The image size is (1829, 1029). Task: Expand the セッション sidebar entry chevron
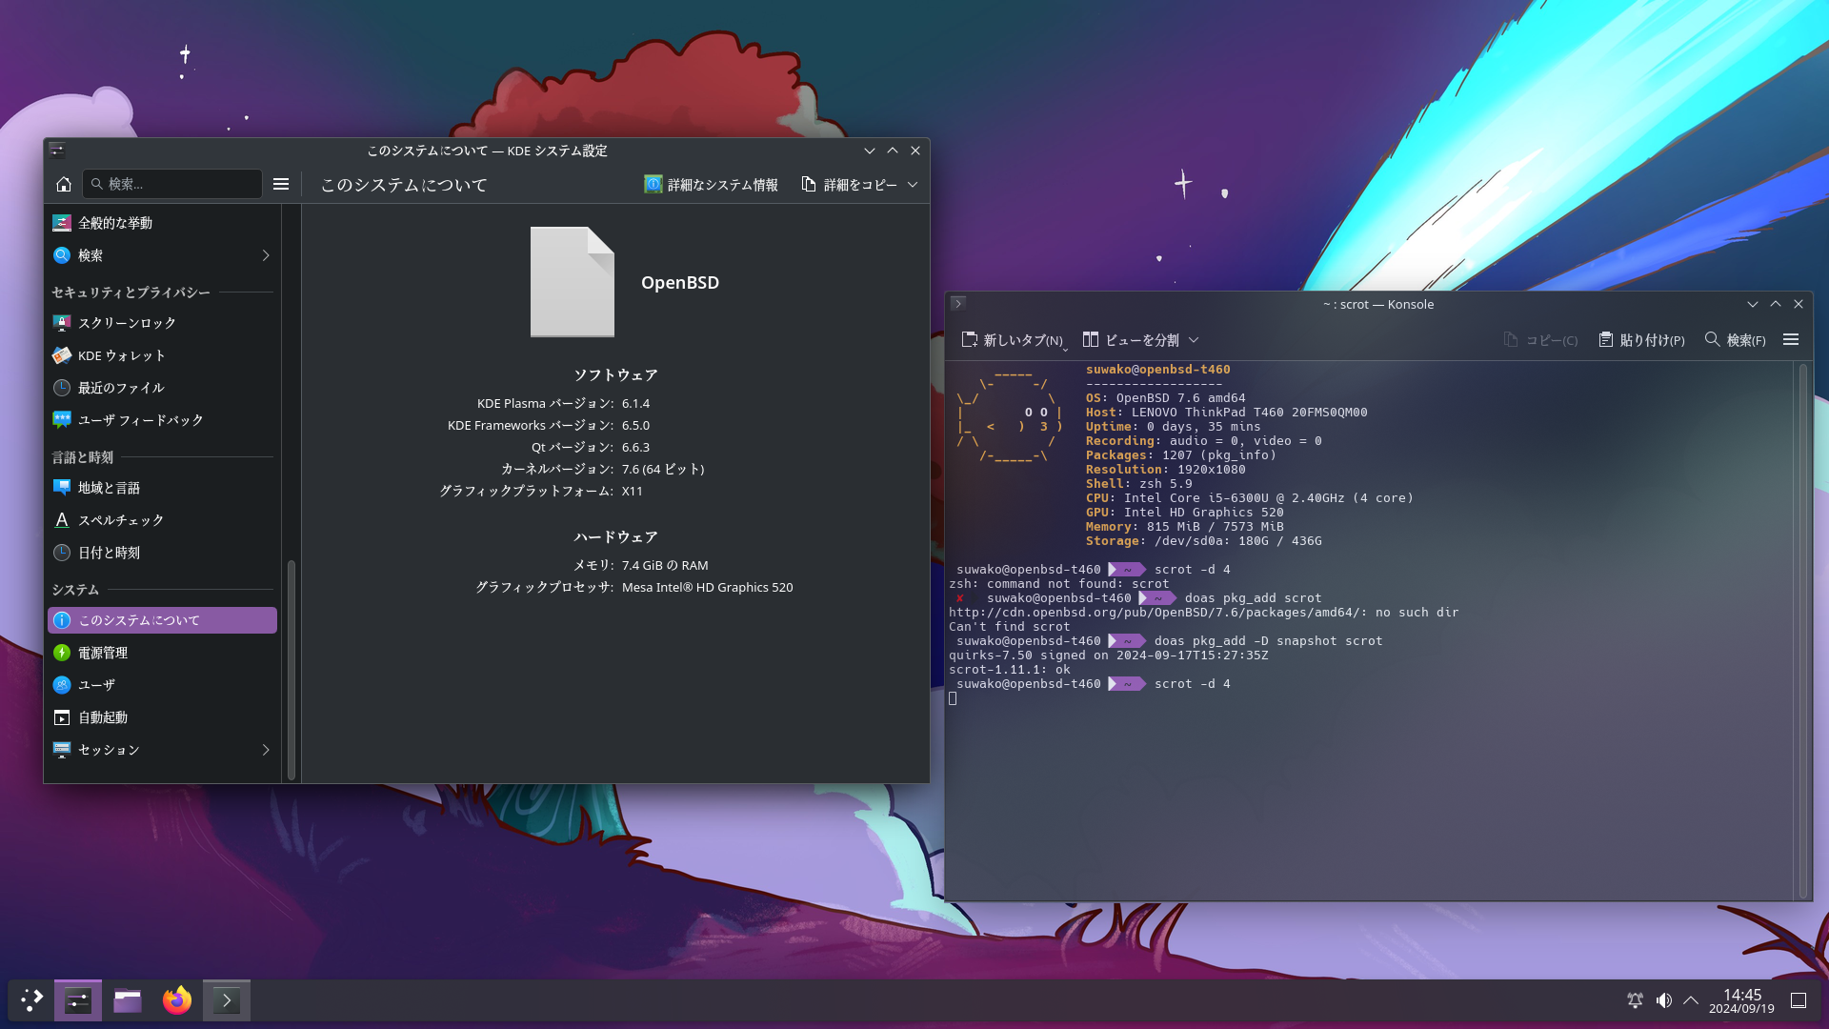tap(266, 750)
